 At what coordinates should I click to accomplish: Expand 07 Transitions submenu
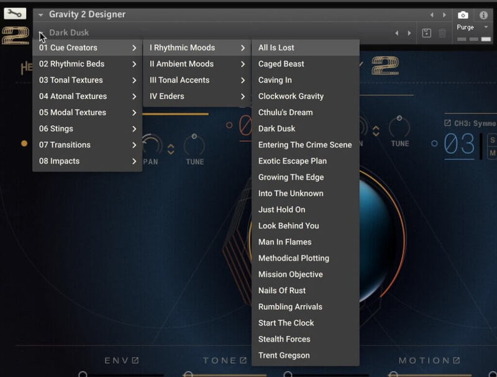87,145
